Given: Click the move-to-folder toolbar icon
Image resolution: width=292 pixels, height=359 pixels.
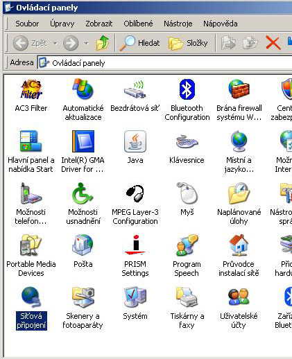Looking at the screenshot, I should coord(227,43).
